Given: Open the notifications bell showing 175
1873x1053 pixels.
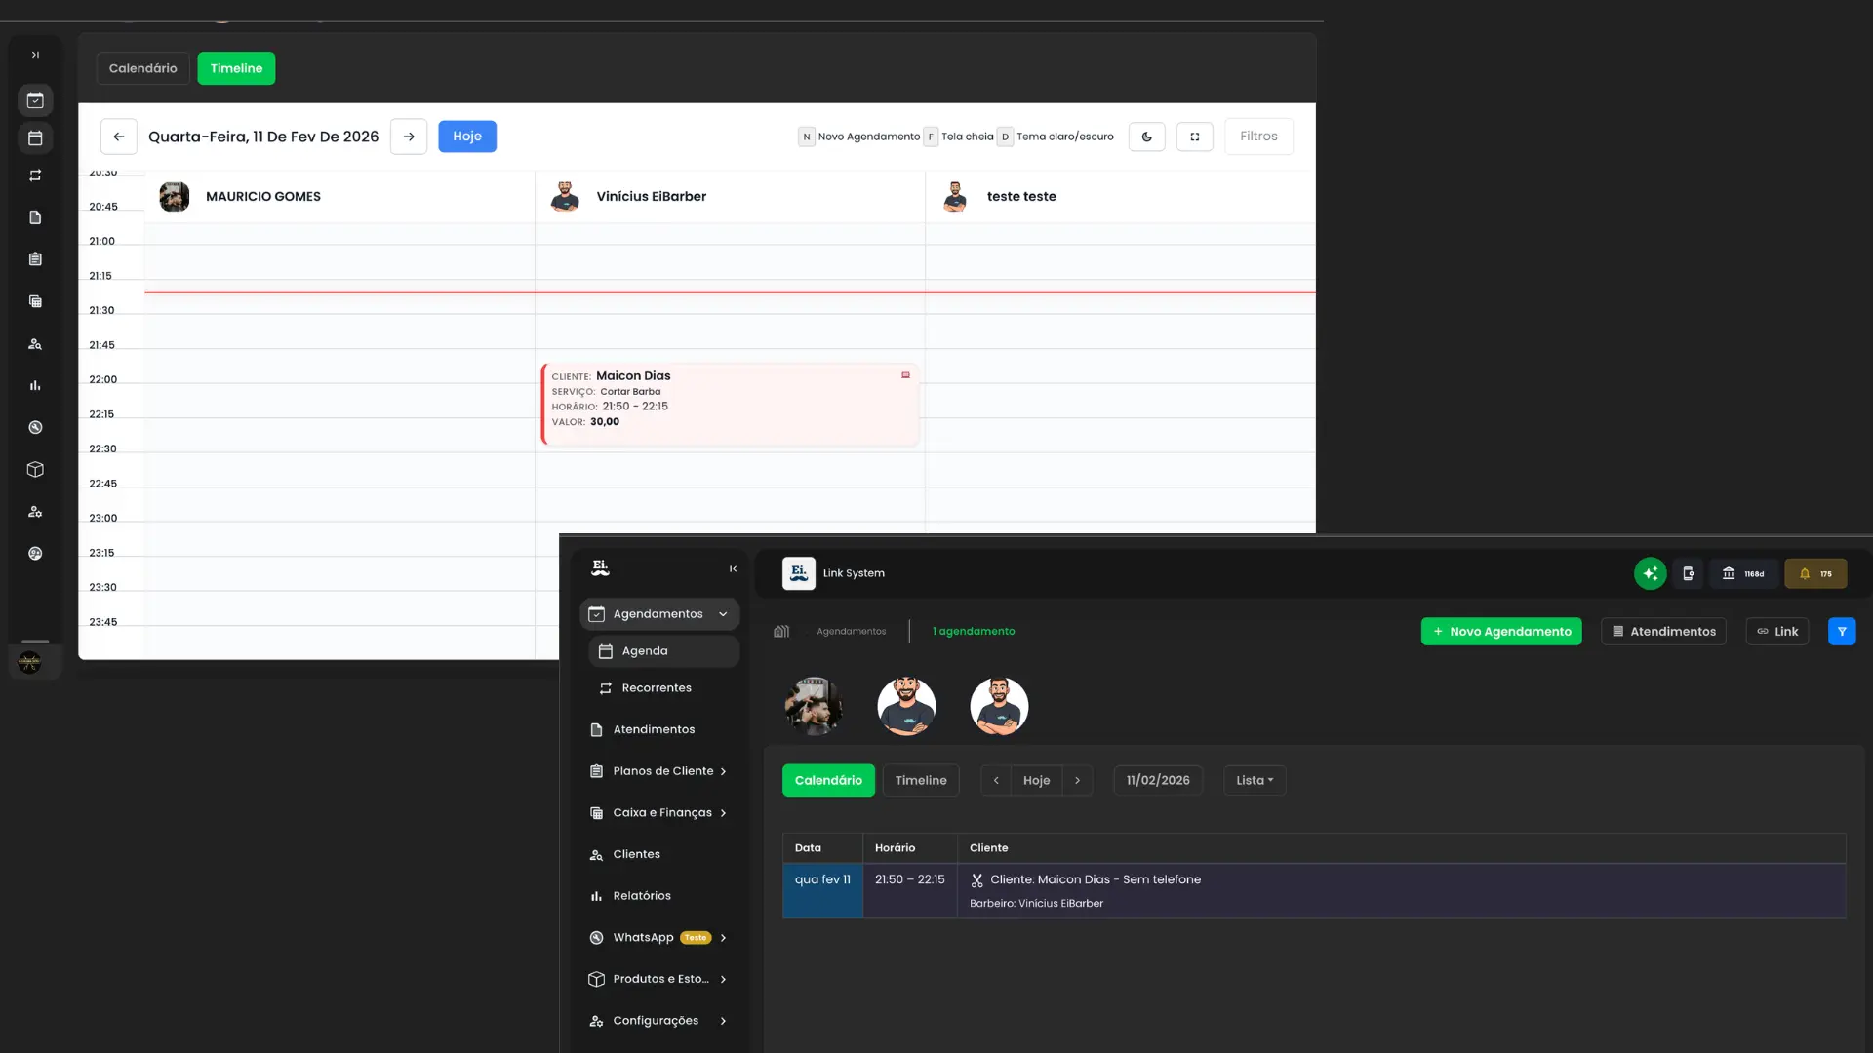Looking at the screenshot, I should pos(1815,573).
